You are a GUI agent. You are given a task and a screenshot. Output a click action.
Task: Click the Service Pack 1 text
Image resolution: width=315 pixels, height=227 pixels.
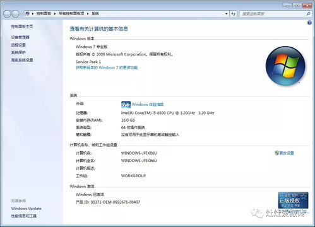click(x=88, y=62)
